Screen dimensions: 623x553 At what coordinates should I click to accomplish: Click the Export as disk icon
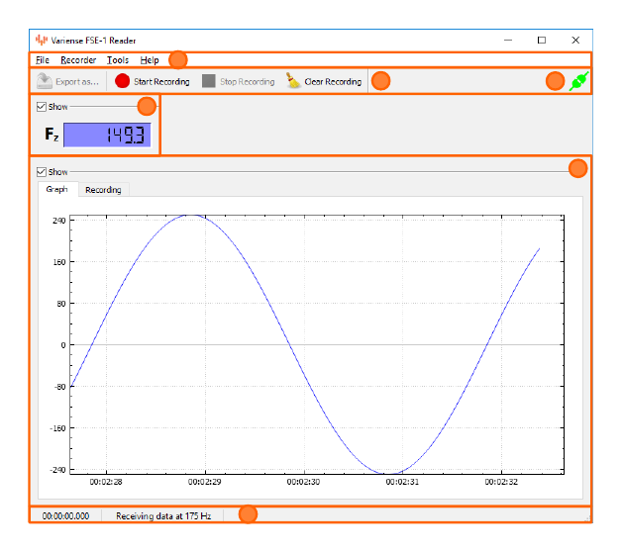tap(45, 81)
